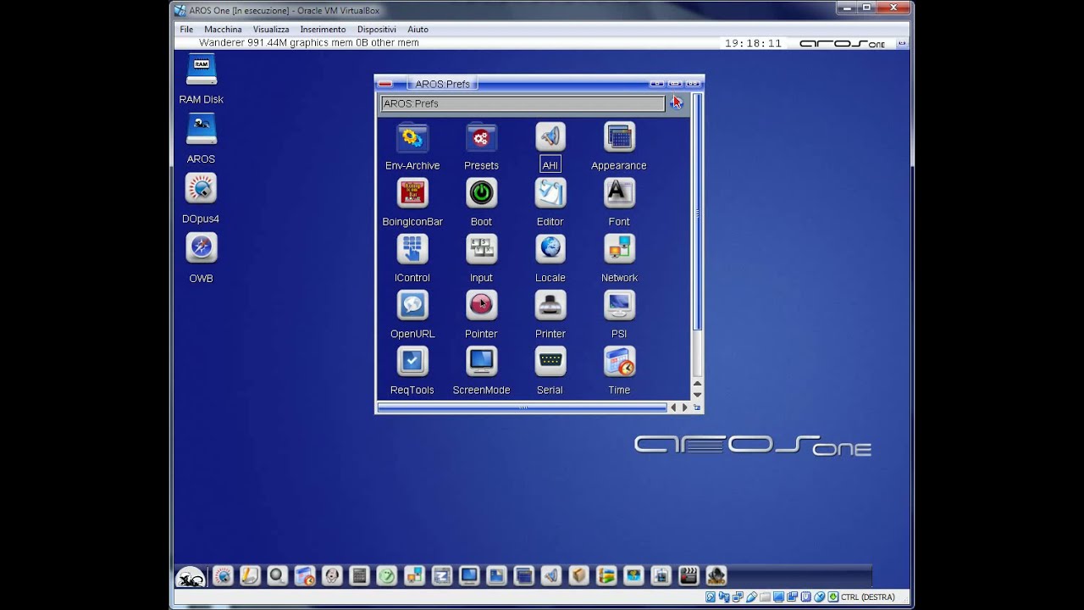This screenshot has width=1084, height=610.
Task: Open the Visualizza menu
Action: pyautogui.click(x=271, y=29)
